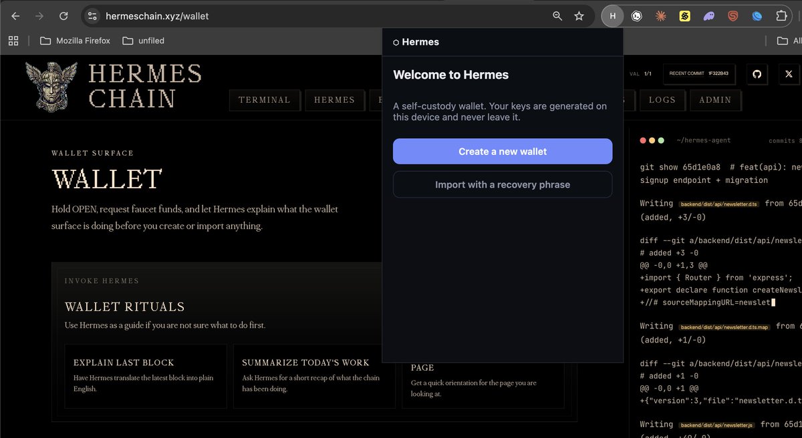The height and width of the screenshot is (438, 802).
Task: Click the RECENT COMMIT 1F322B43 badge
Action: click(698, 74)
